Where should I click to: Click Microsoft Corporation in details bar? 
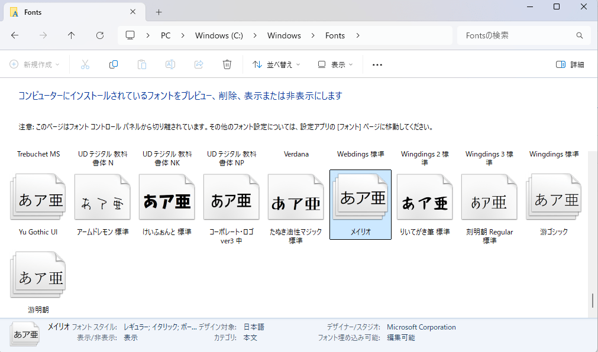click(421, 327)
